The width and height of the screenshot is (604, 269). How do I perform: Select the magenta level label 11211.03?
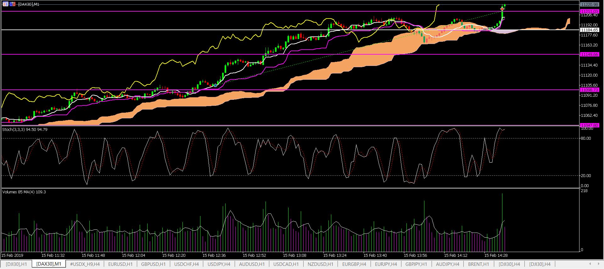coord(590,11)
